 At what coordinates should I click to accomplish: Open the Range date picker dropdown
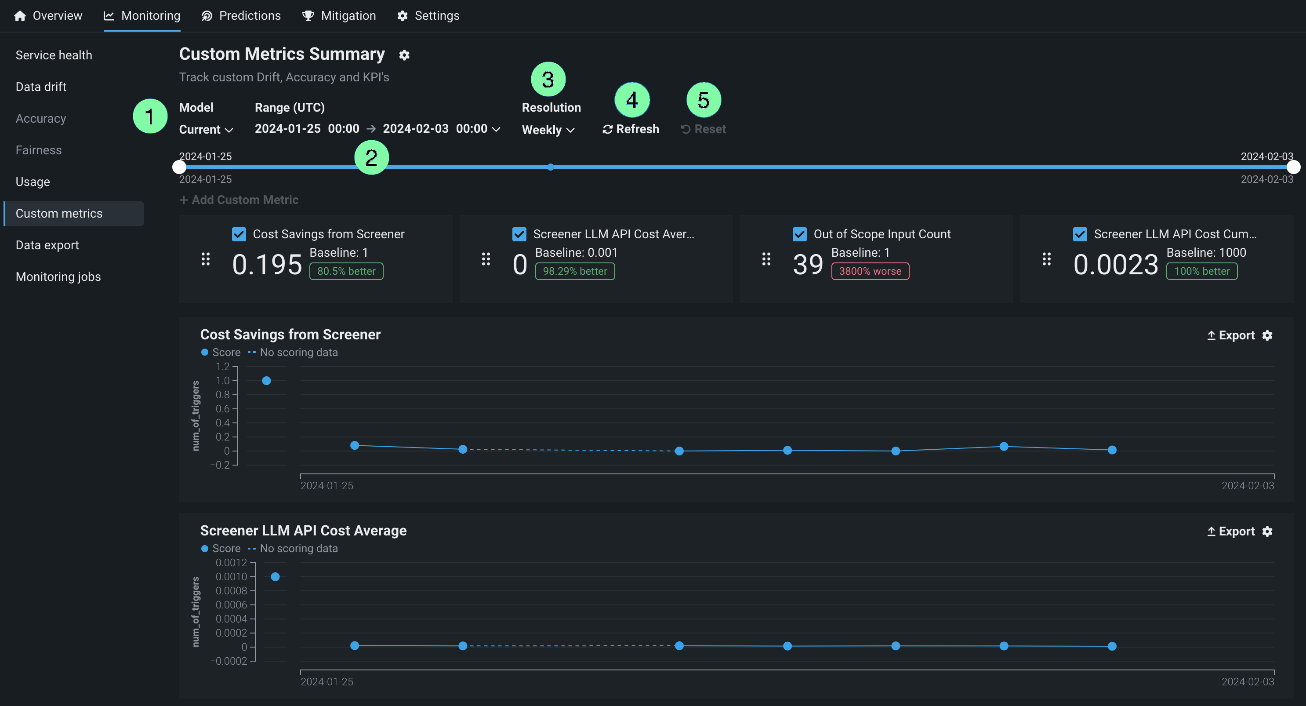point(496,129)
